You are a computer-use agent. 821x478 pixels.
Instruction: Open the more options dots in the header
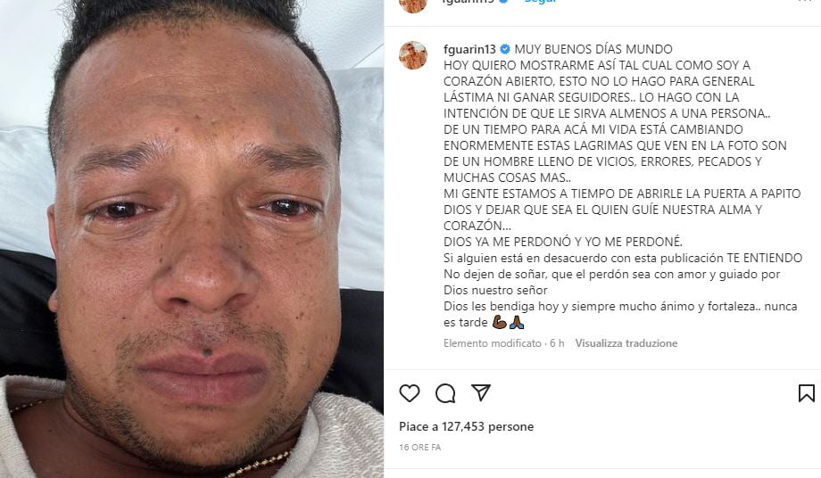tap(804, 2)
